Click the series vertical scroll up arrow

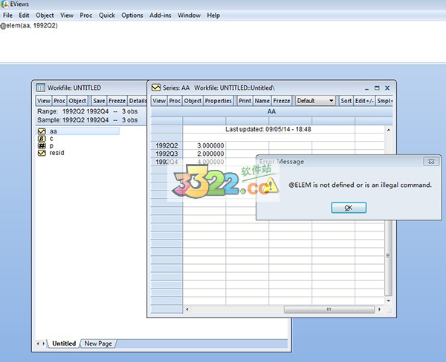pyautogui.click(x=389, y=130)
